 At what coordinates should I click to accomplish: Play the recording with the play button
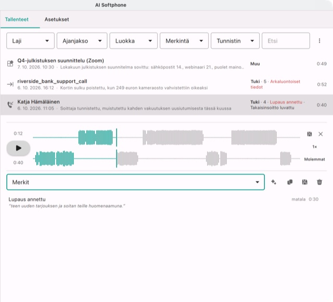18,148
